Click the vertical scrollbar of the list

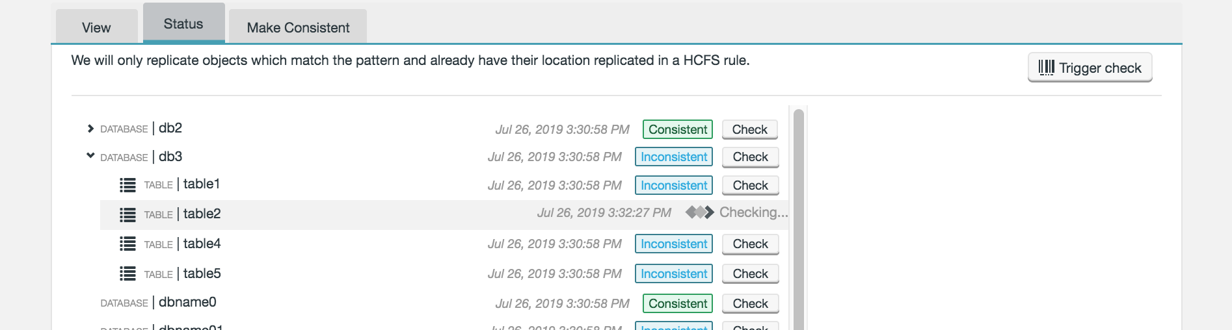tap(799, 221)
